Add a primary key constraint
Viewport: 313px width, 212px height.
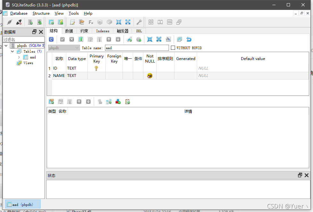130,39
